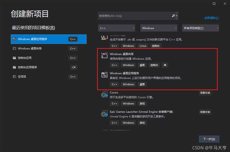Select Epic Games Launcher template title
This screenshot has height=152, width=230.
tap(141, 112)
